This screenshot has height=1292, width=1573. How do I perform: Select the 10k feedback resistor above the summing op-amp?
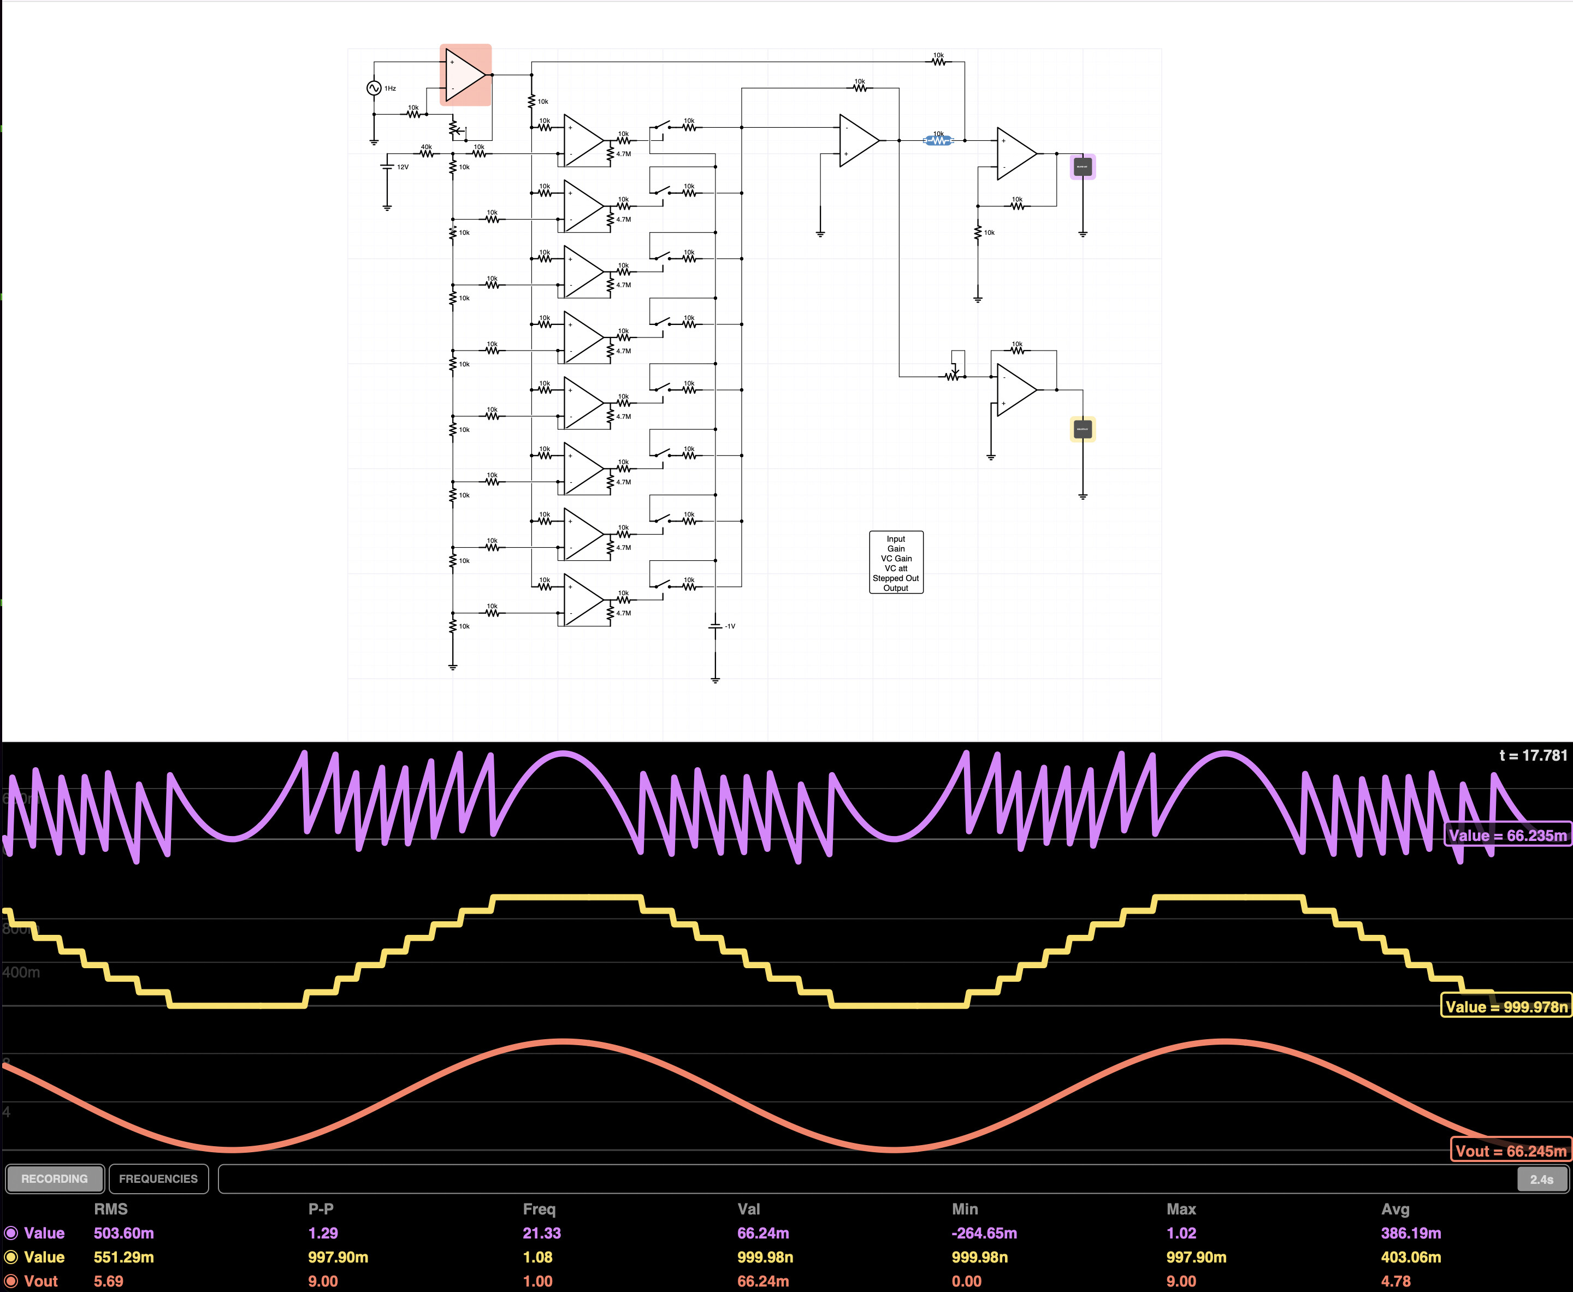pos(860,87)
